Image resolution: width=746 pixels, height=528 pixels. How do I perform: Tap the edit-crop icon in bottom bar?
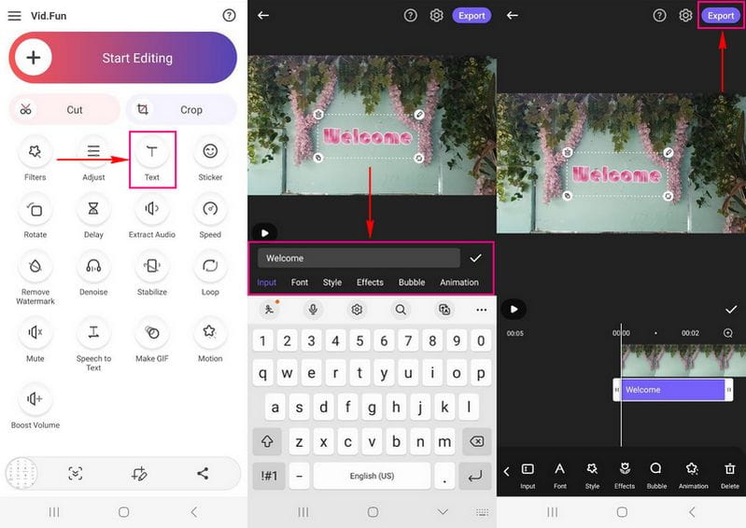[139, 473]
